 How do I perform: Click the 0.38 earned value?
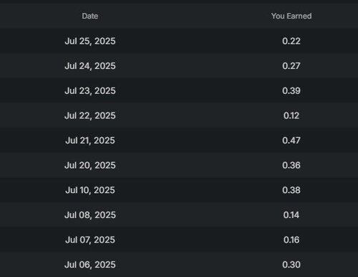coord(291,190)
